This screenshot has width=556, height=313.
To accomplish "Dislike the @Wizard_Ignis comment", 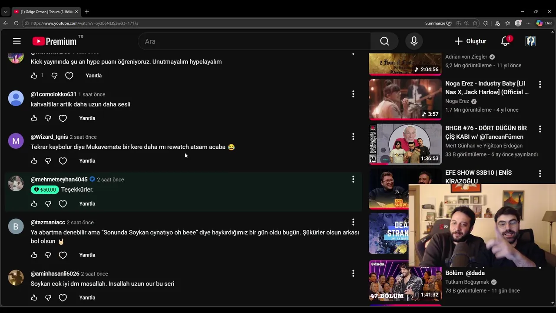I will coord(48,161).
